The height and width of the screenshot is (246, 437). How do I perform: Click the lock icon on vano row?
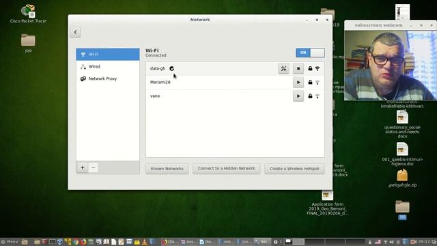(310, 96)
